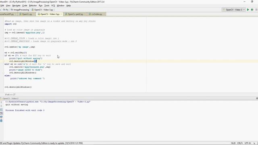Open the run configuration dropdown OpenCV - Video-3
Image resolution: width=258 pixels, height=145 pixels.
[234, 10]
